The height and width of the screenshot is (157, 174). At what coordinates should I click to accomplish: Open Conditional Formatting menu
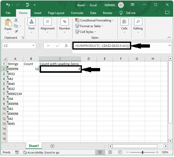(94, 20)
